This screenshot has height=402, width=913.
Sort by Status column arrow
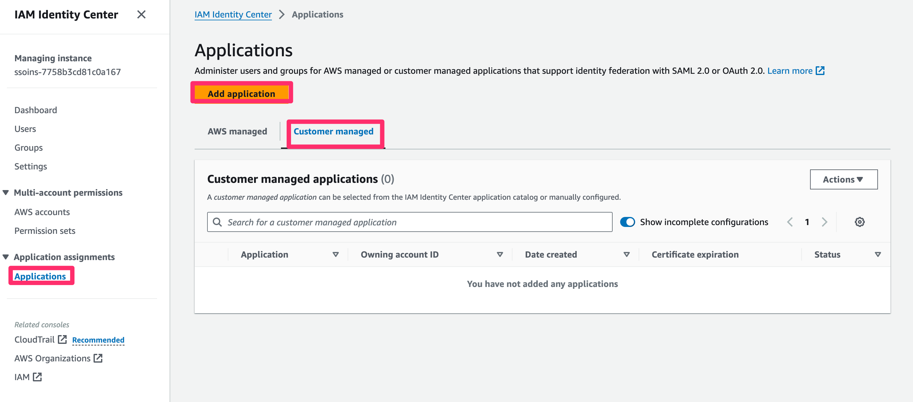click(878, 254)
